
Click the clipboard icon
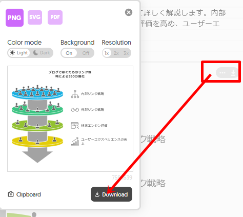coord(11,194)
